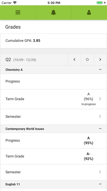The image size is (107, 191).
Task: Go to previous grading term arrow
Action: [74, 60]
